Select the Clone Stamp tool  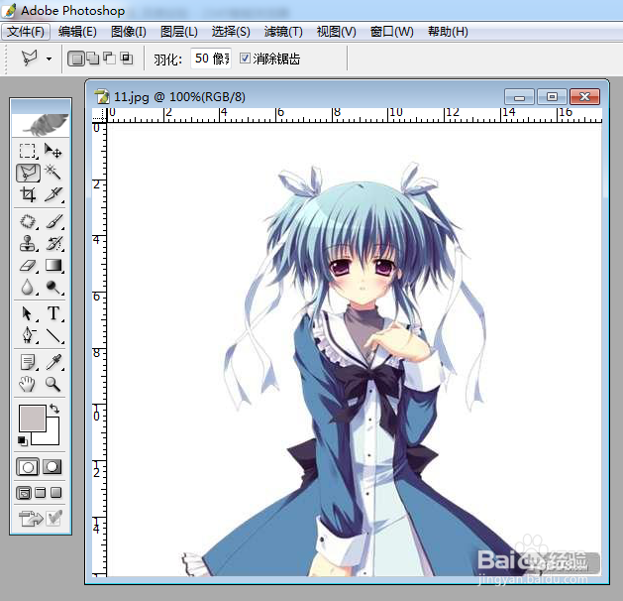click(x=28, y=243)
